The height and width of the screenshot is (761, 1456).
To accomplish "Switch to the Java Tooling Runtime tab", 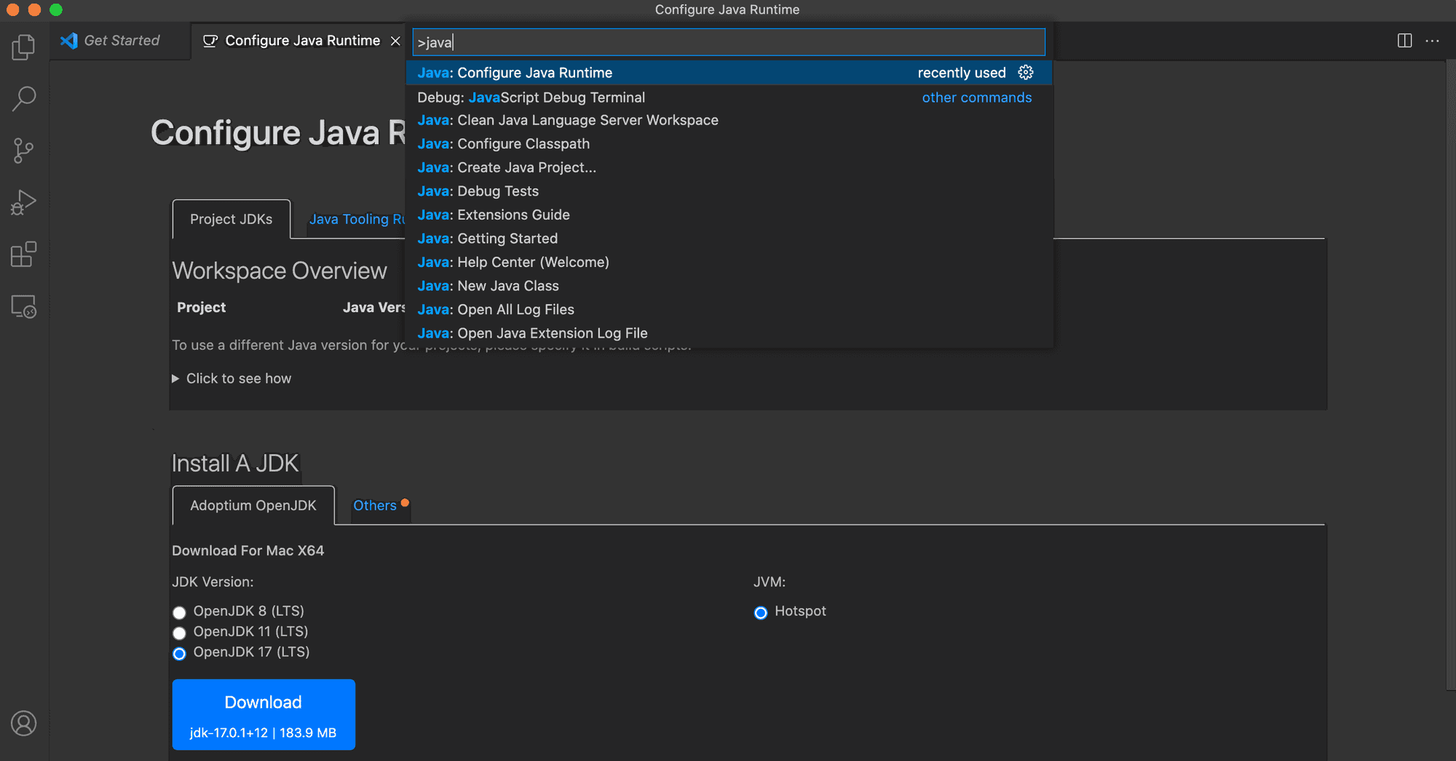I will click(x=357, y=219).
